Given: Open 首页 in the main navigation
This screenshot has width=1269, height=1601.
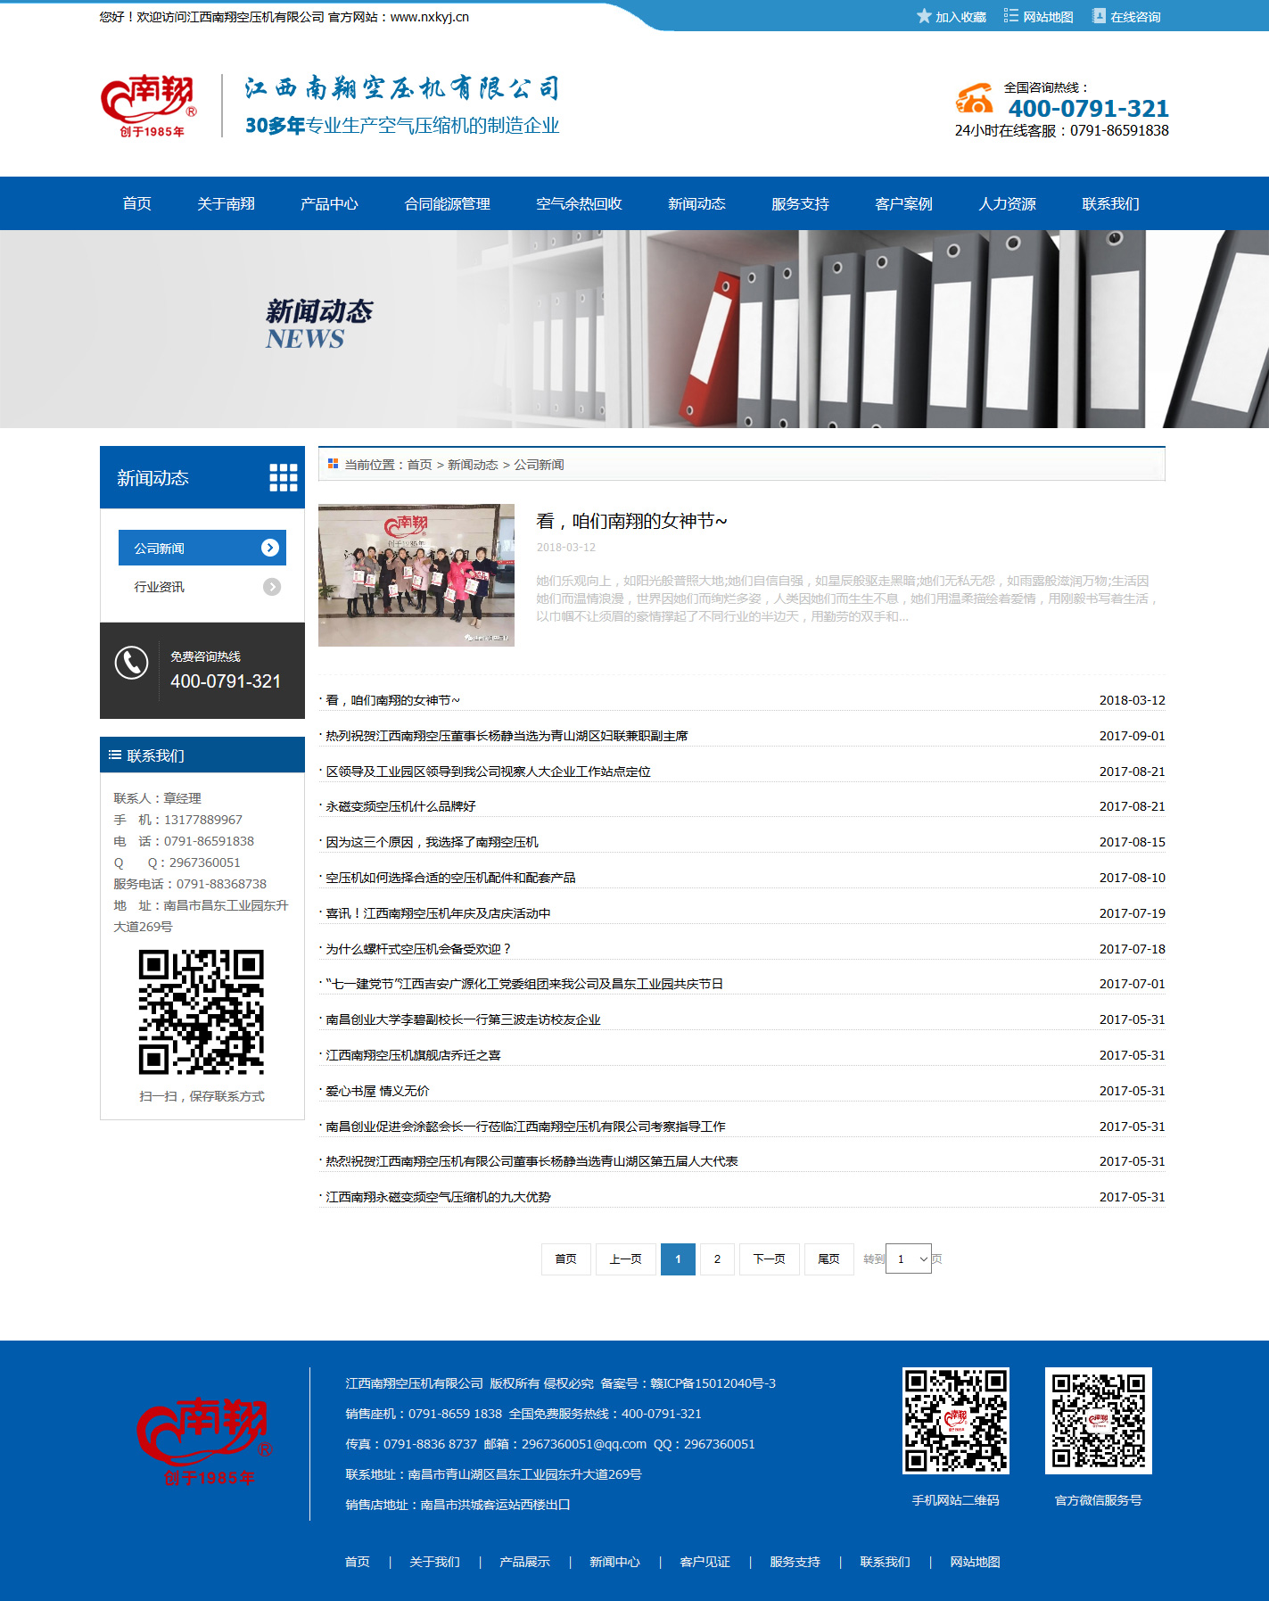Looking at the screenshot, I should click(136, 203).
